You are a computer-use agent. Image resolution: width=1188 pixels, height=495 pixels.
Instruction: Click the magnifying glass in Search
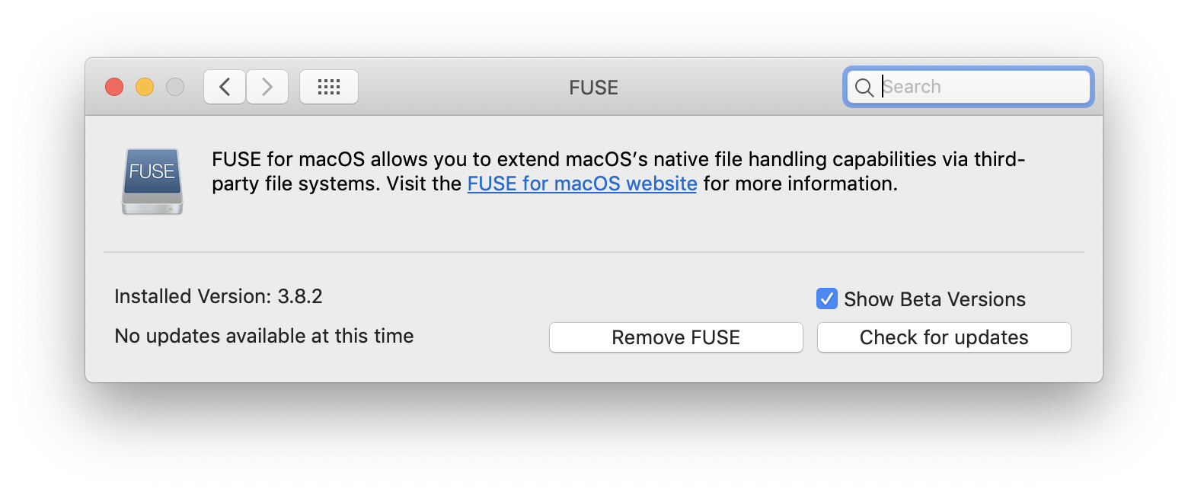tap(864, 88)
